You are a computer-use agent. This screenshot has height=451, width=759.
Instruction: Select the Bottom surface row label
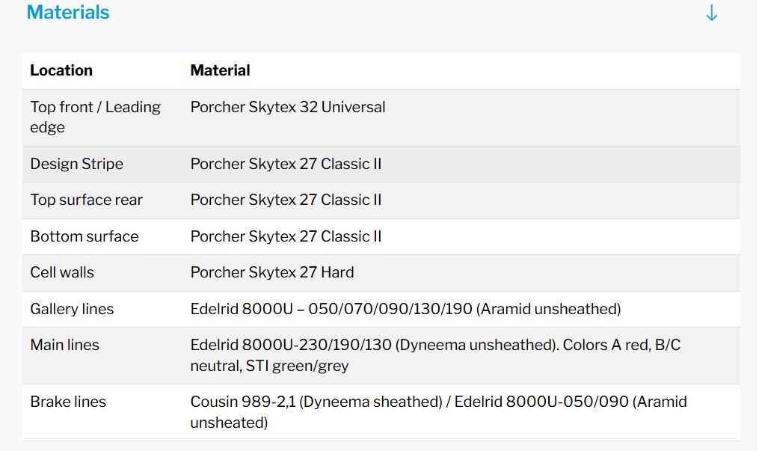coord(84,236)
